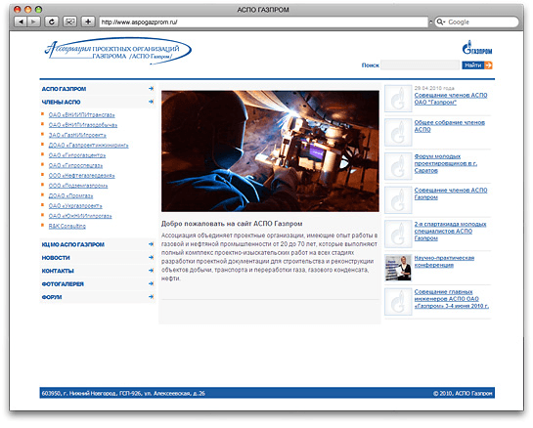533x428 pixels.
Task: Click the add bookmark plus button
Action: 88,21
